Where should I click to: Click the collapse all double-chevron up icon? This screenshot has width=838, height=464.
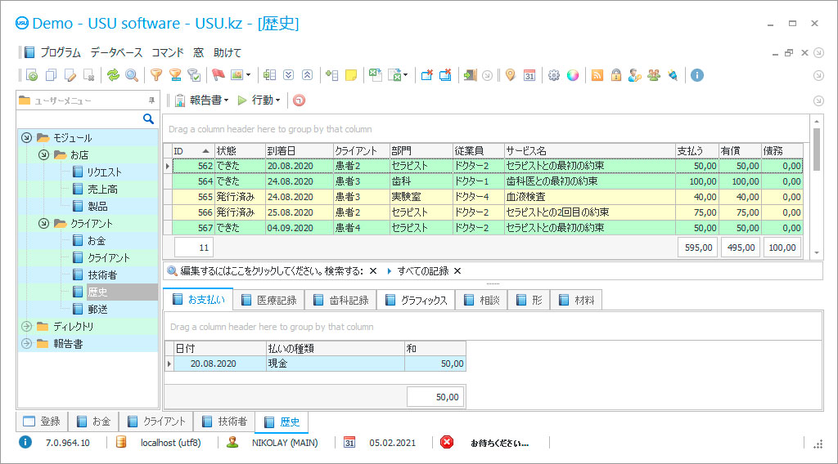308,75
